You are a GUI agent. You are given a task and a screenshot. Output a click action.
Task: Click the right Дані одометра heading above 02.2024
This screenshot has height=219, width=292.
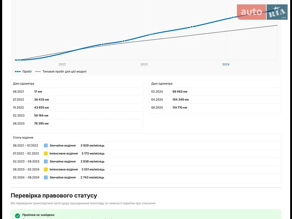pyautogui.click(x=162, y=84)
